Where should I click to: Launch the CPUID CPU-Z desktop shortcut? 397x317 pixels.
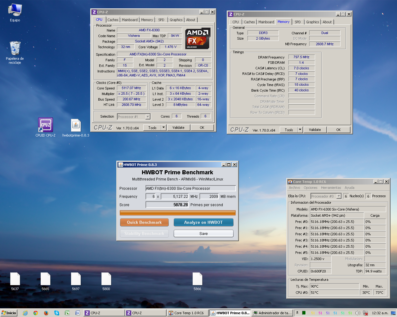[46, 127]
